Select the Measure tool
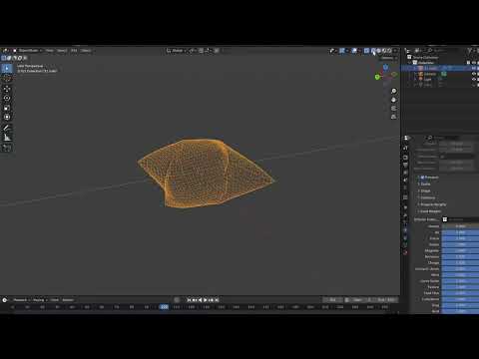 7,138
